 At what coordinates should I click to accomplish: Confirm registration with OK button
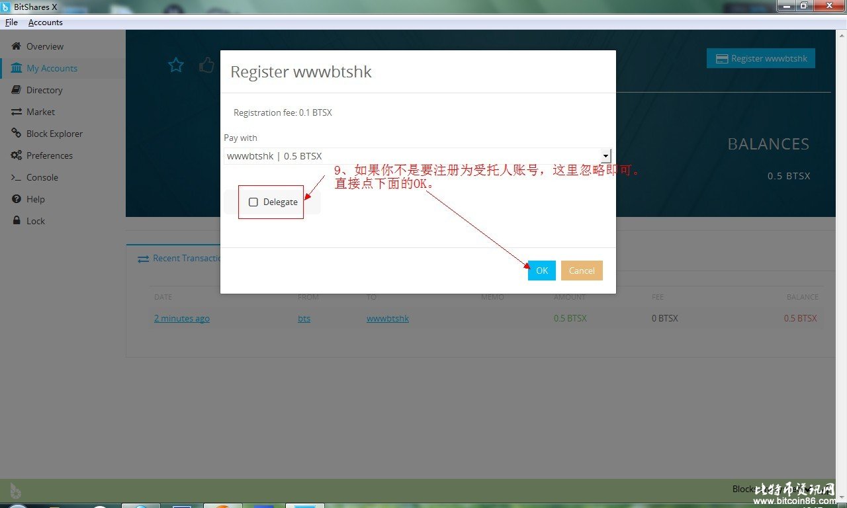point(541,271)
